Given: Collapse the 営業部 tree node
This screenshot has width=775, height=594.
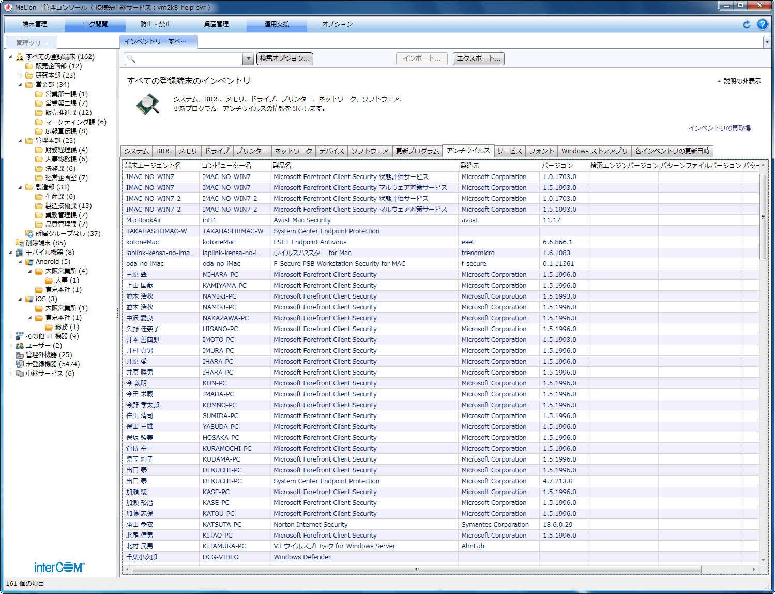Looking at the screenshot, I should tap(21, 85).
